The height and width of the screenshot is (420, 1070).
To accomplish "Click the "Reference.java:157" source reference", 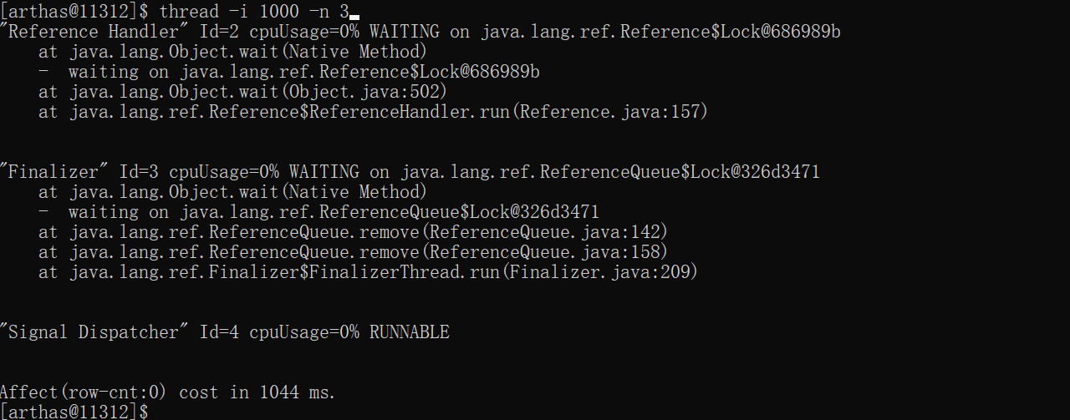I will [611, 112].
